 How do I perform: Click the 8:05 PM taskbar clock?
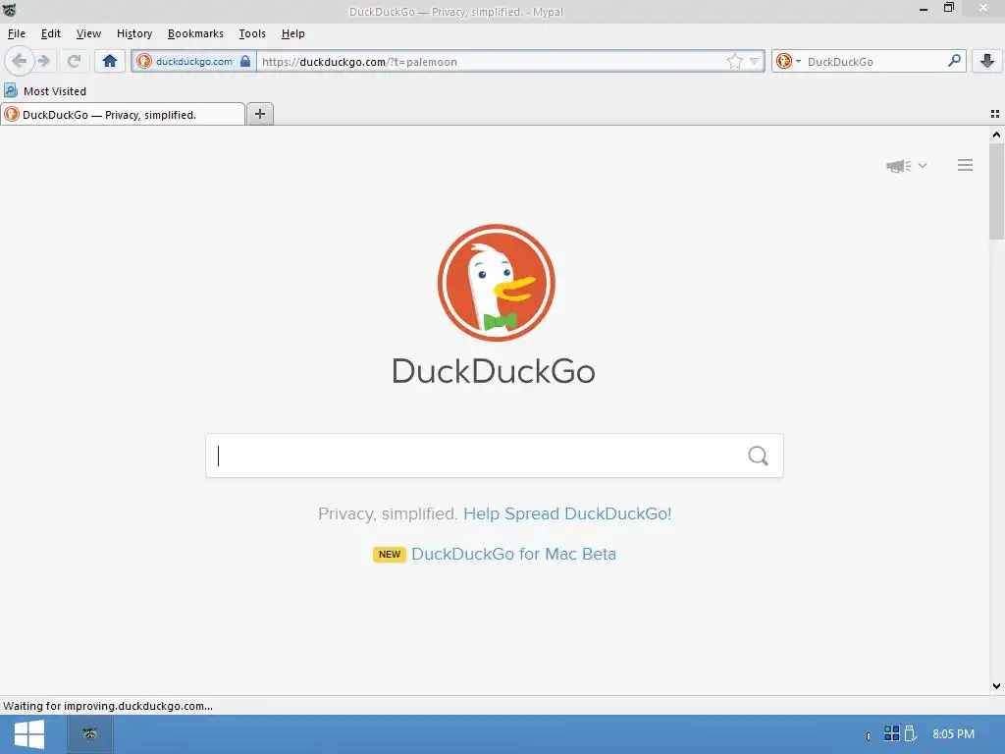pos(953,734)
